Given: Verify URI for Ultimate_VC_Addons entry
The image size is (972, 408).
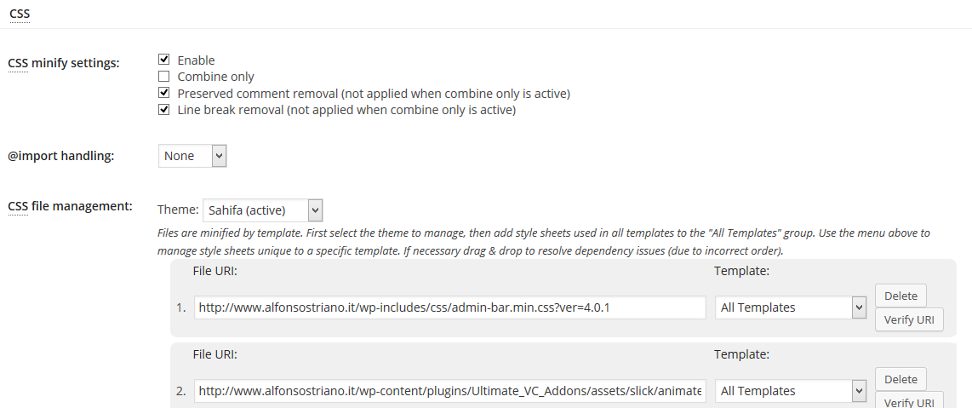Looking at the screenshot, I should tap(909, 400).
